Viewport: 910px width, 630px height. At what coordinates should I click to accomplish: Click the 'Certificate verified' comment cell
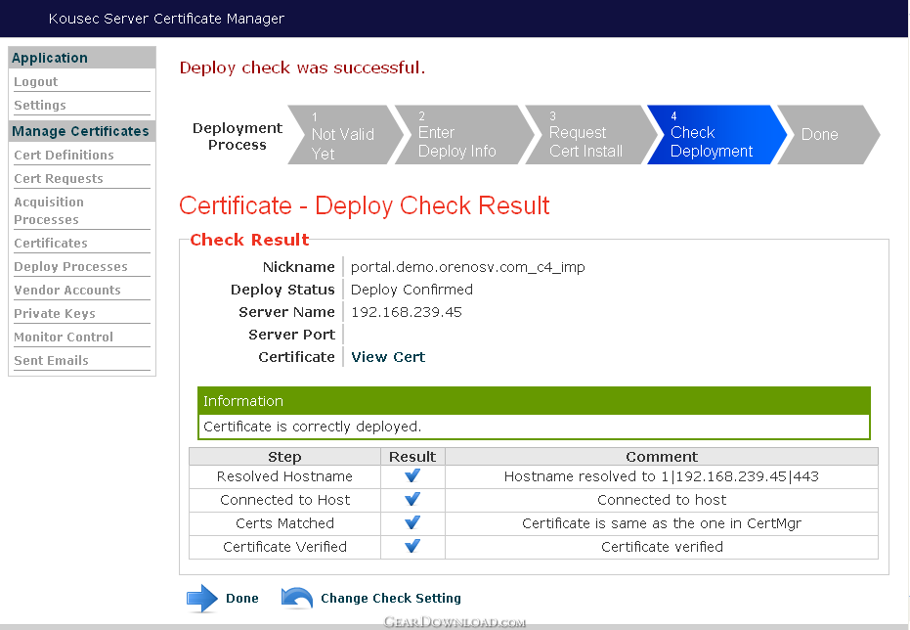(662, 547)
